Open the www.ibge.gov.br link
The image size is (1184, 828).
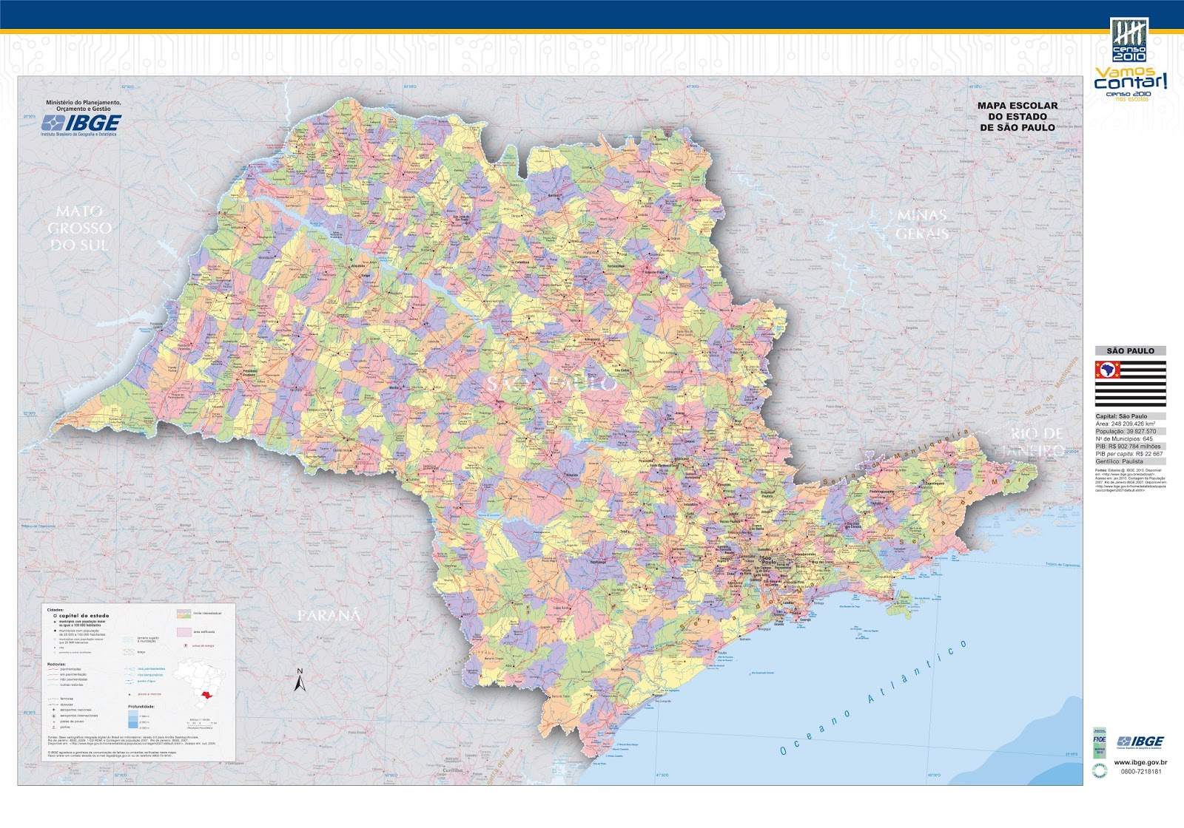coord(1140,762)
